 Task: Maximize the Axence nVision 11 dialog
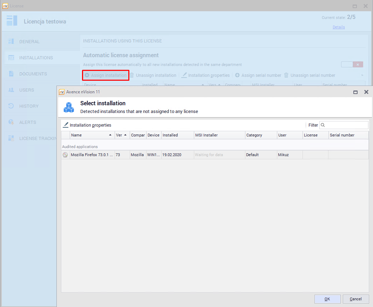tap(355, 92)
